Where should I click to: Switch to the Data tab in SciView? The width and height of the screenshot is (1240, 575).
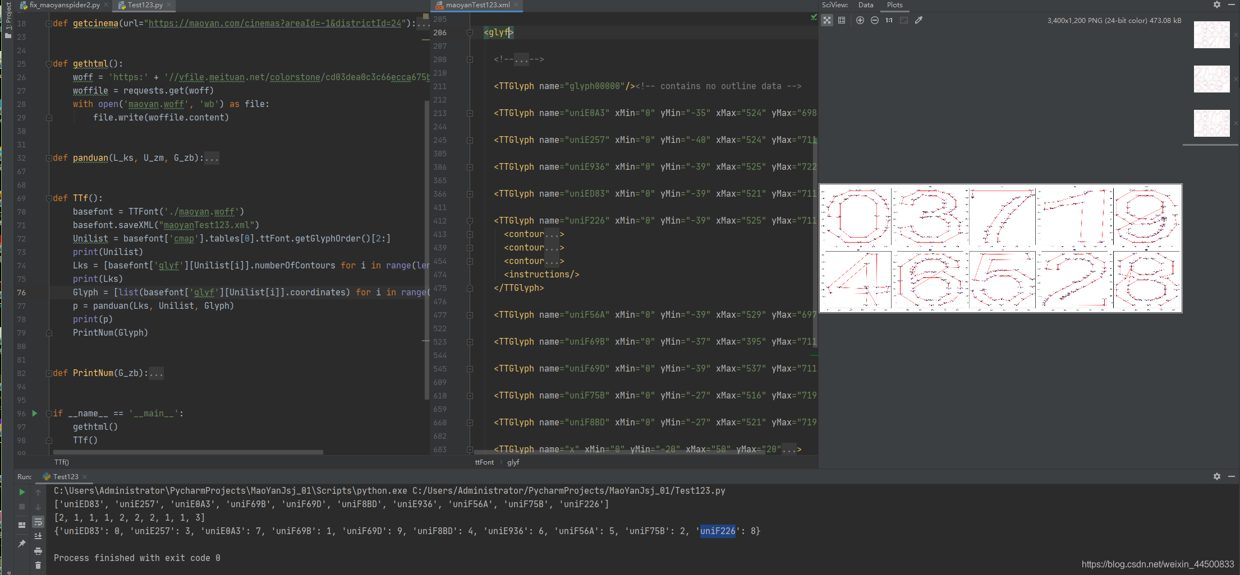coord(866,4)
